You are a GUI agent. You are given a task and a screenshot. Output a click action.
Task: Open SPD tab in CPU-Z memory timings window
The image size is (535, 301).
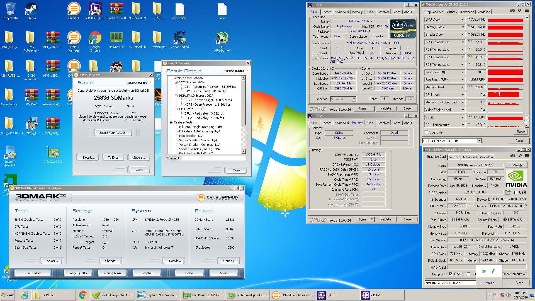click(370, 123)
